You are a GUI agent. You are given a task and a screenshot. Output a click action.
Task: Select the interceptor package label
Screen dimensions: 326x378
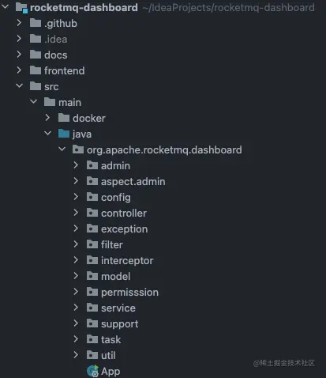click(127, 261)
